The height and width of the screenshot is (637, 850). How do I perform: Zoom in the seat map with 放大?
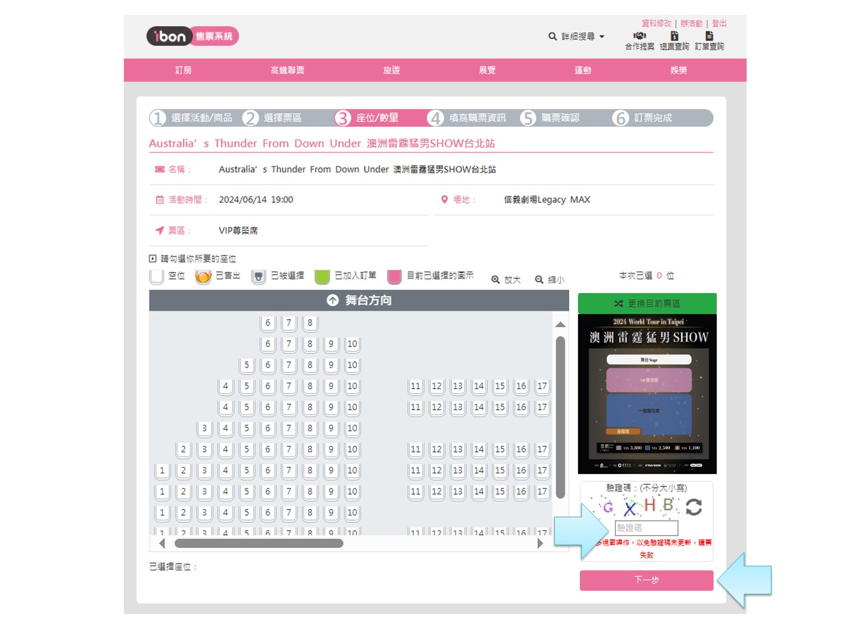click(x=506, y=280)
